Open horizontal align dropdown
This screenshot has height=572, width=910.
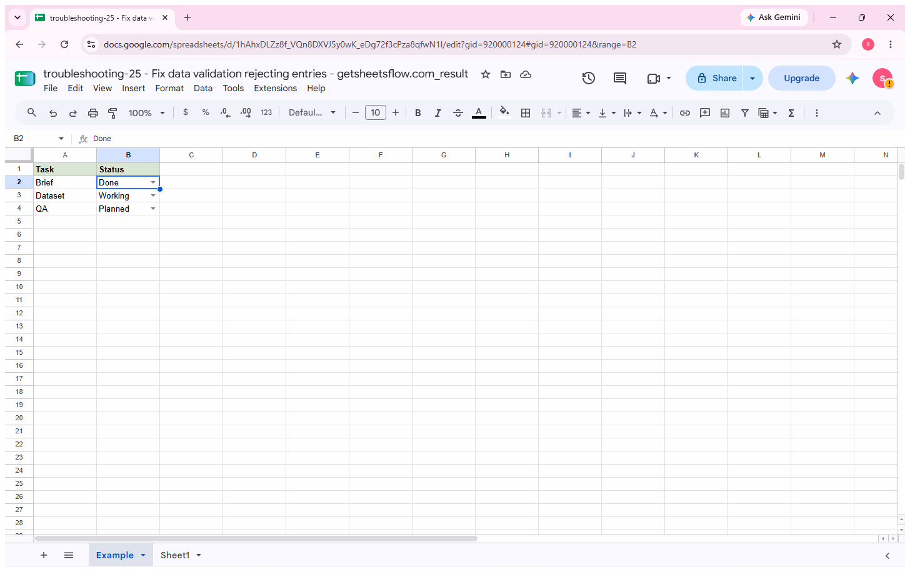pos(581,113)
